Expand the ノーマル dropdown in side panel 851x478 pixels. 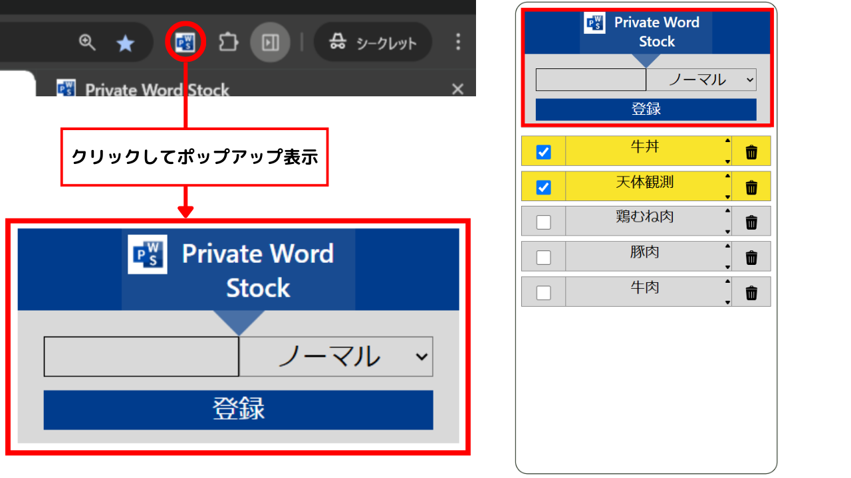click(x=701, y=80)
